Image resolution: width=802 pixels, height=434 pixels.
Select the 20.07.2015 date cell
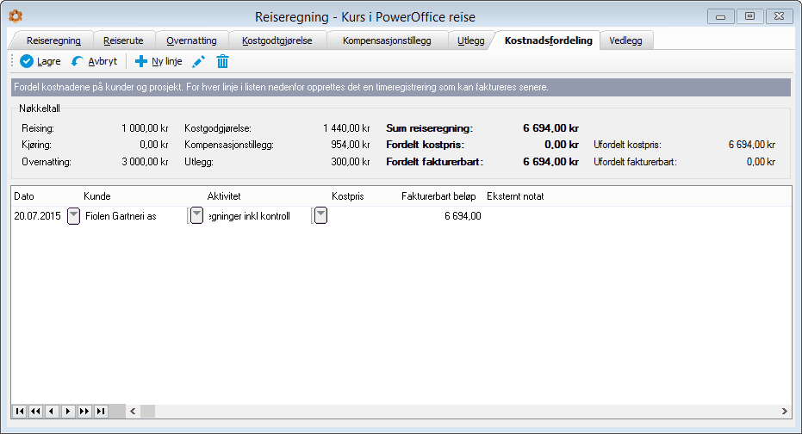tap(37, 216)
